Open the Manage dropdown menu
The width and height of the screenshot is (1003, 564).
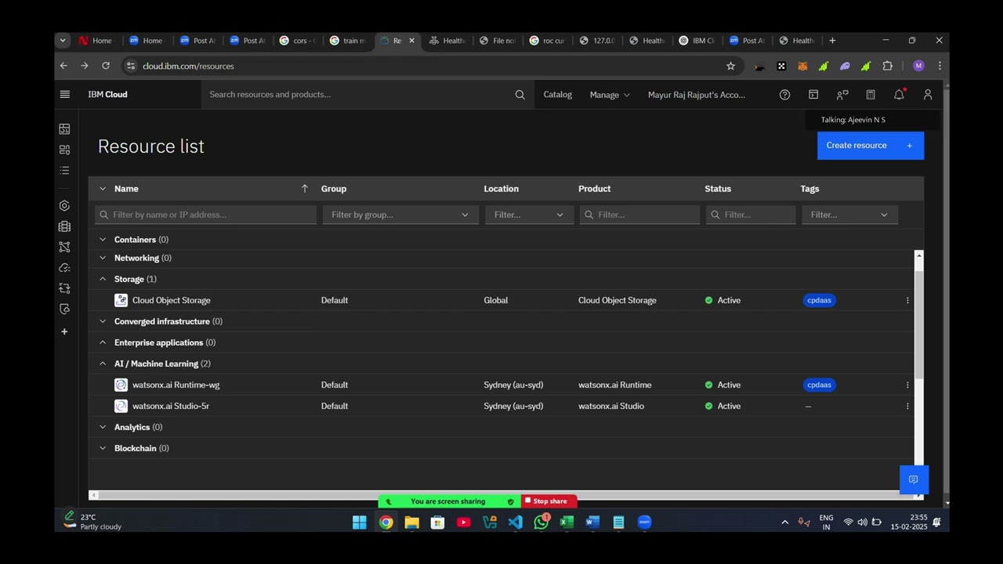[610, 95]
